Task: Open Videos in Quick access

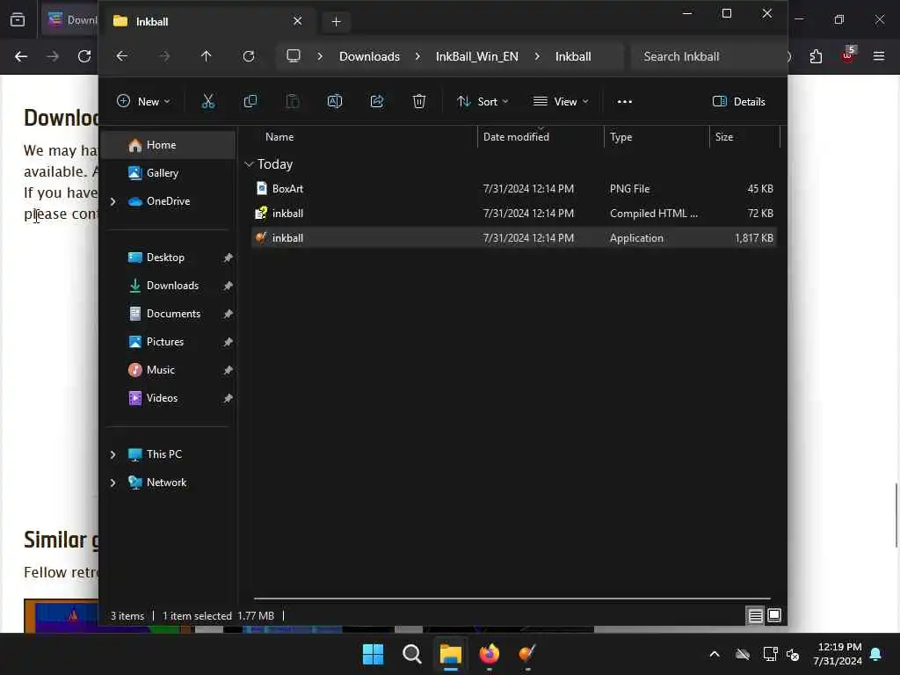Action: click(x=170, y=398)
